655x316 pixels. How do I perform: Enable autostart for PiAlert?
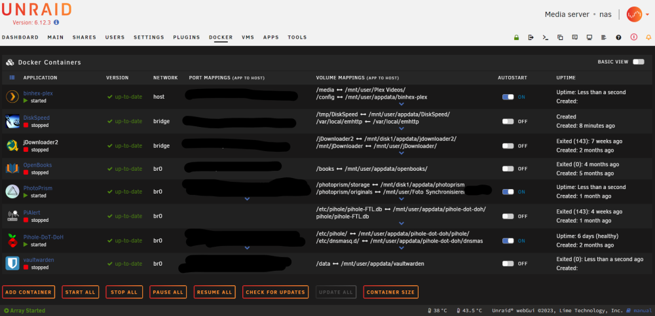[508, 217]
